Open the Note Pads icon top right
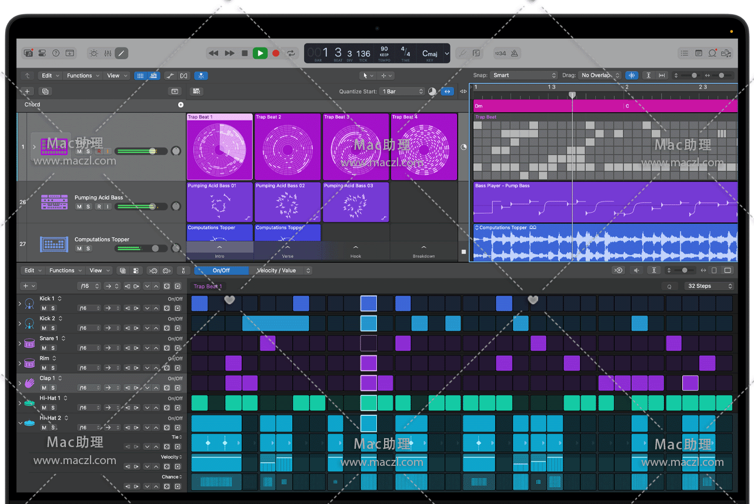The height and width of the screenshot is (504, 754). [698, 53]
